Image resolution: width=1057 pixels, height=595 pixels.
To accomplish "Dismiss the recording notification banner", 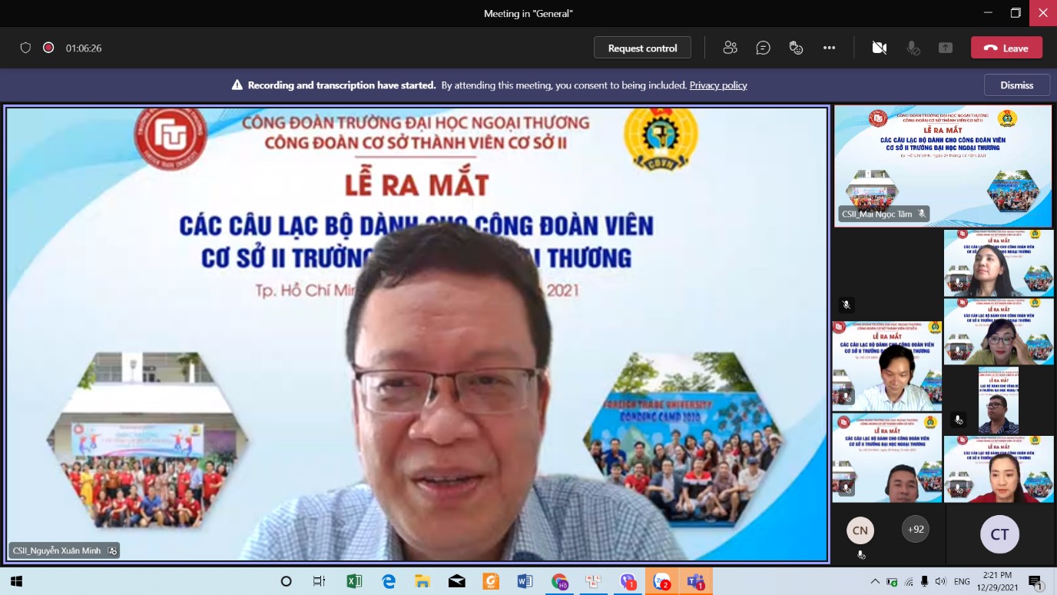I will [x=1016, y=85].
